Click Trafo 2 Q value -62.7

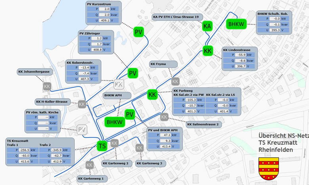click(57, 156)
